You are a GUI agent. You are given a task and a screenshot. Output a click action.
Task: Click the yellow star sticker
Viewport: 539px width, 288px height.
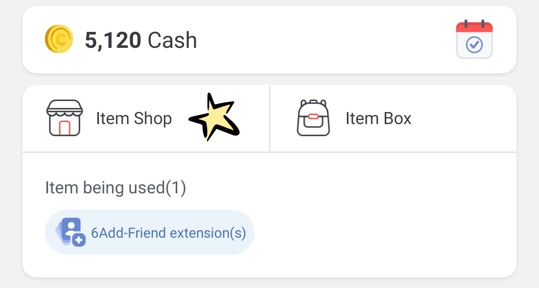(214, 118)
